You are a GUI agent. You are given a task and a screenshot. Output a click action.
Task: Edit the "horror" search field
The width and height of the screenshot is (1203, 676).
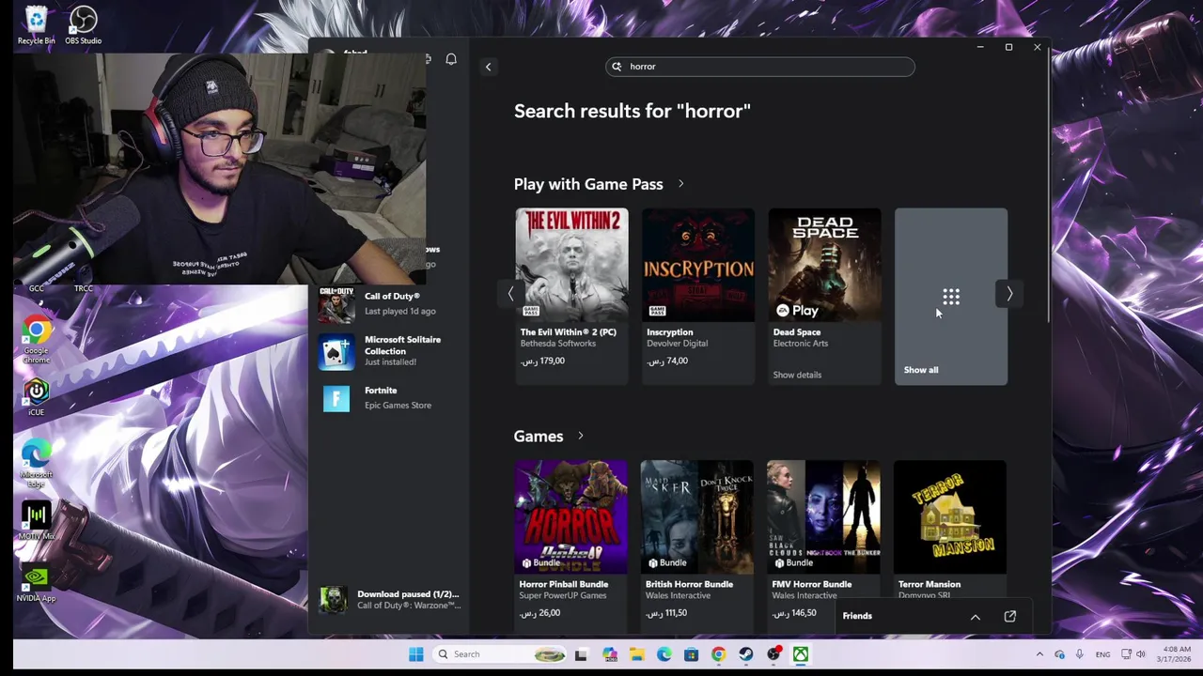[x=760, y=67]
